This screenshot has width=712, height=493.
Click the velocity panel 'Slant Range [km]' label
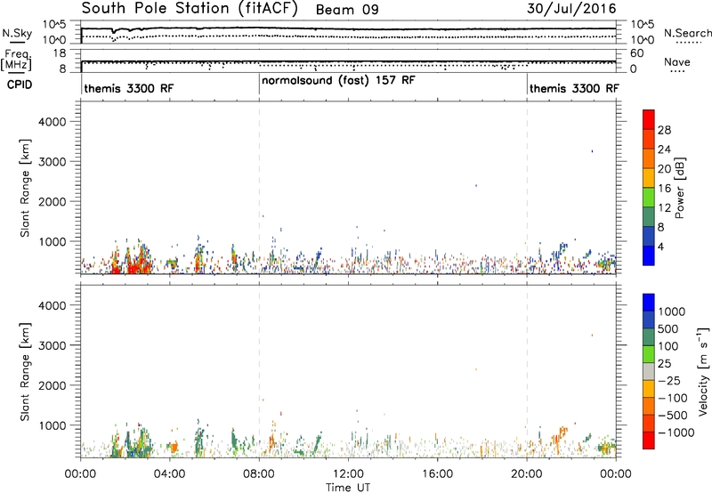click(x=25, y=372)
